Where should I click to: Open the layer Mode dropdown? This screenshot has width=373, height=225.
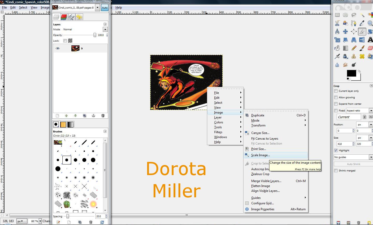(x=105, y=29)
